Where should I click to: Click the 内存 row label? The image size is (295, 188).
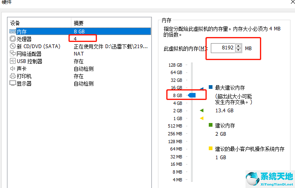(x=21, y=32)
